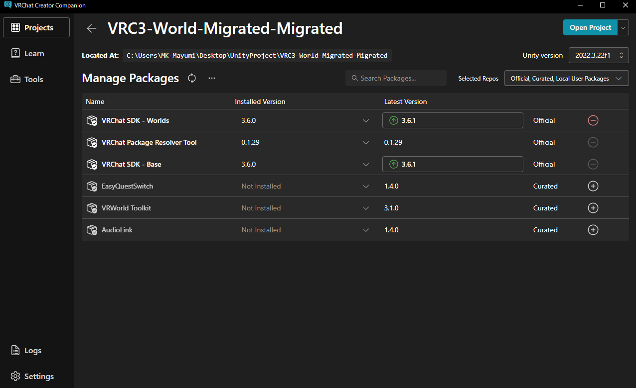Viewport: 636px width, 388px height.
Task: Open the three-dot more options menu
Action: (x=212, y=78)
